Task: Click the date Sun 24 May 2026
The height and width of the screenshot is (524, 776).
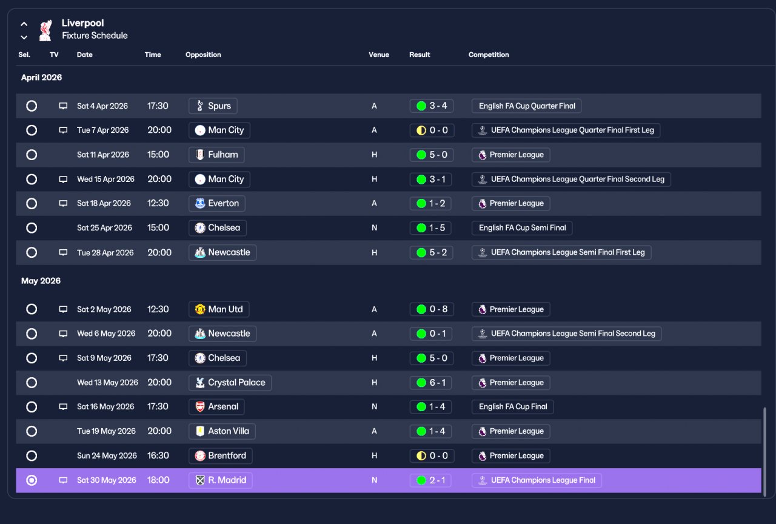Action: [x=107, y=456]
